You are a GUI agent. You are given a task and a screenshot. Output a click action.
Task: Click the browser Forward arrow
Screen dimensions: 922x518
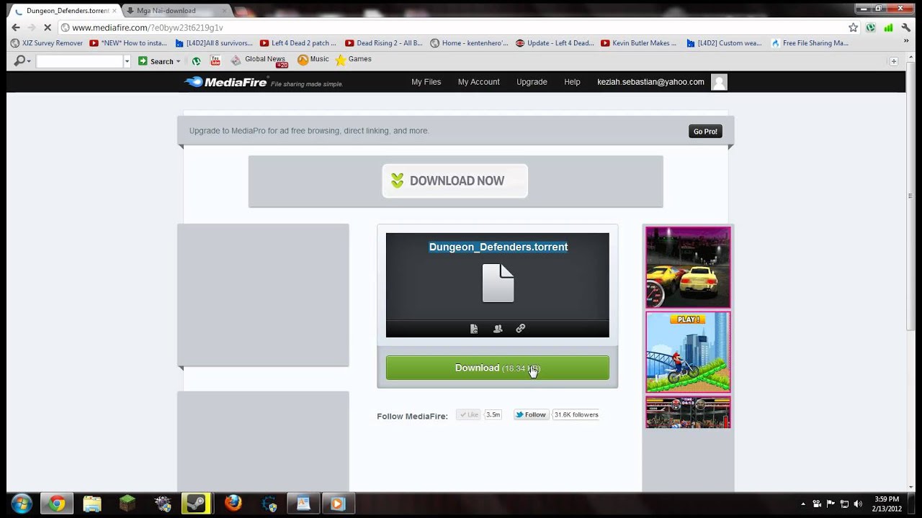31,27
